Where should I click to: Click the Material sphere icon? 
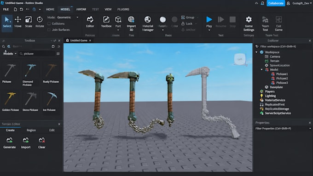[x=162, y=20]
